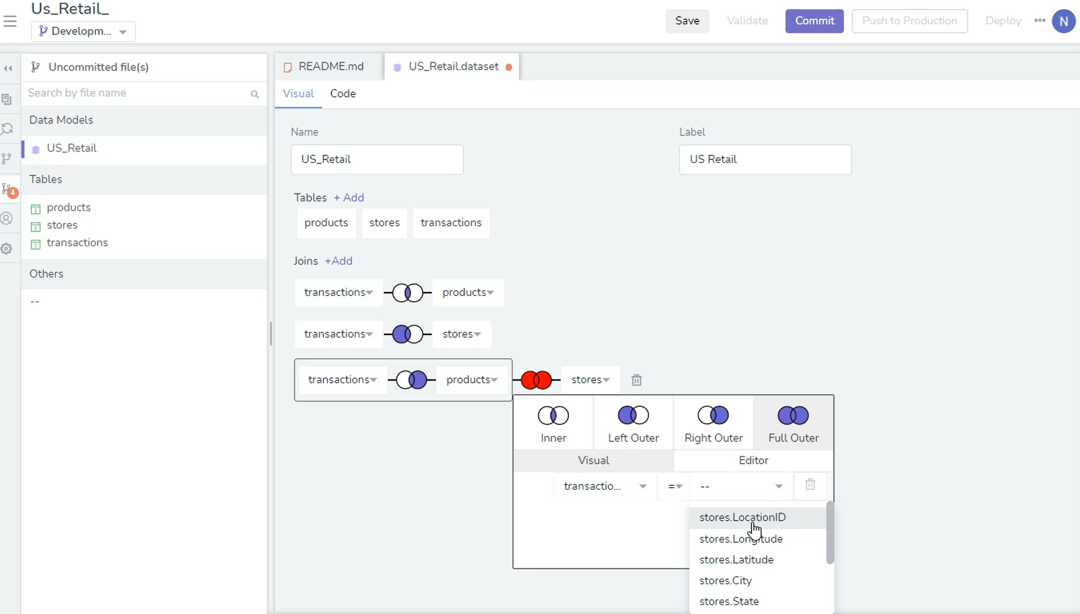1080x614 pixels.
Task: Collapse the left sidebar panel
Action: pyautogui.click(x=8, y=68)
